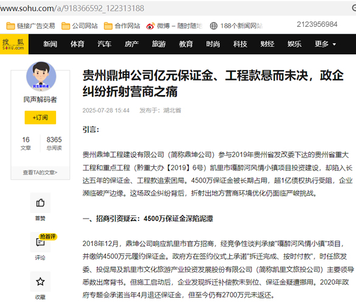356x302 pixels.
Task: Subscribe with the +订阅 button
Action: 40,118
